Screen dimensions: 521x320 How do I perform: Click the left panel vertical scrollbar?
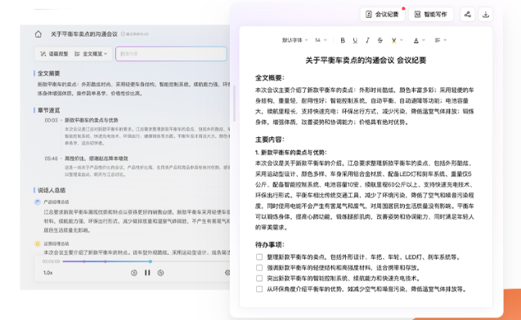(234, 104)
